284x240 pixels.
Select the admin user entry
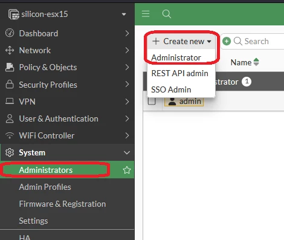point(184,102)
